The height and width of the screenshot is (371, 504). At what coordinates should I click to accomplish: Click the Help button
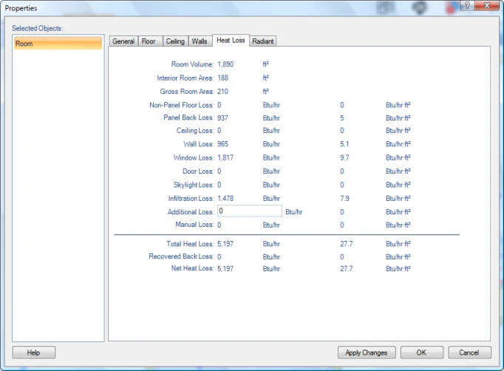point(34,353)
